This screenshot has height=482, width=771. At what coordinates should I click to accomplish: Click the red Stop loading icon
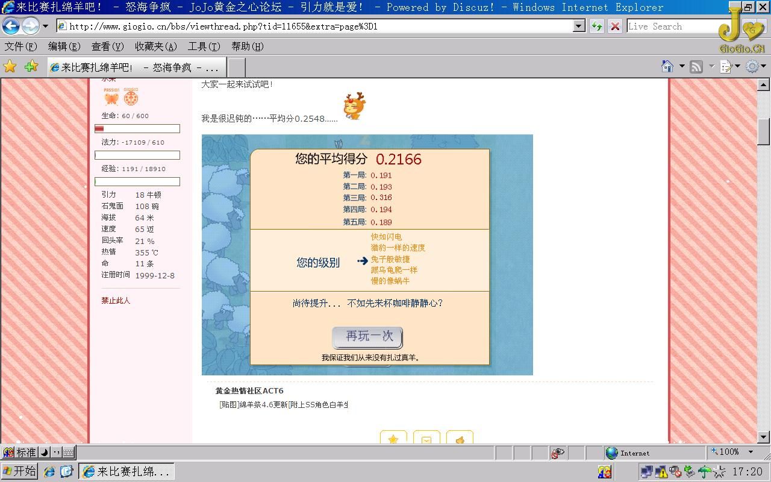(614, 26)
